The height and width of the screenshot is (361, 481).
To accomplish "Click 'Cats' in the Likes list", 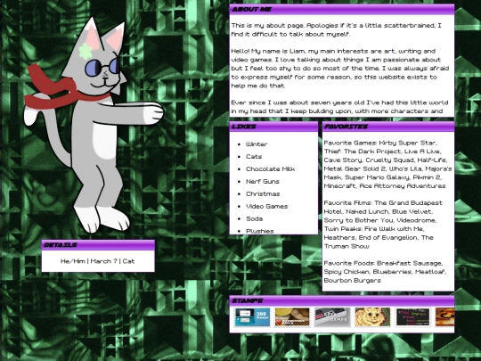I will 254,157.
